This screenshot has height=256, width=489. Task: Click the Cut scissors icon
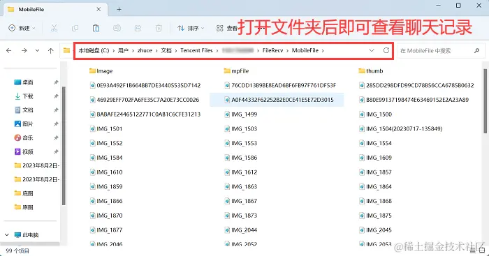click(54, 29)
